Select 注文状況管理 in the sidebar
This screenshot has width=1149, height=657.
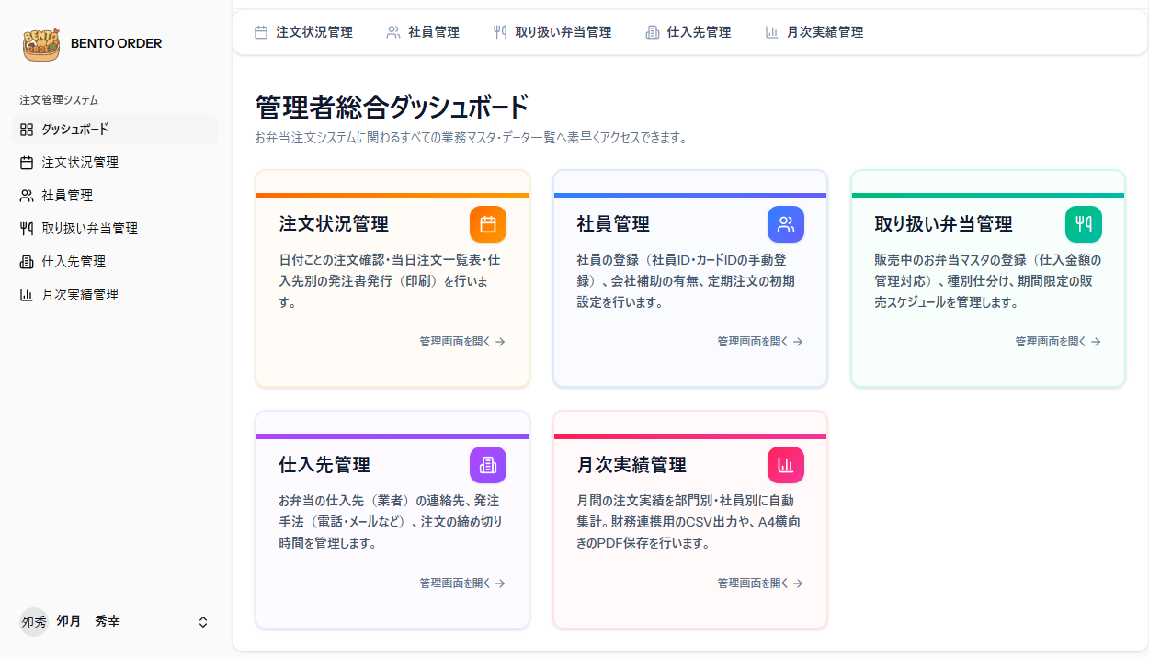pyautogui.click(x=115, y=163)
